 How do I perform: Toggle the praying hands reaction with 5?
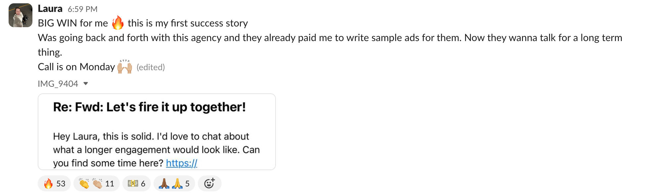174,183
